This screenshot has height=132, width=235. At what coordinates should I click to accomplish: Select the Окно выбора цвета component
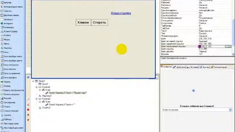11,60
